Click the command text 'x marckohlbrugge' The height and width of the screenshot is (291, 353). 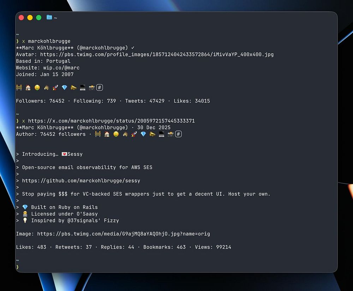tap(46, 41)
